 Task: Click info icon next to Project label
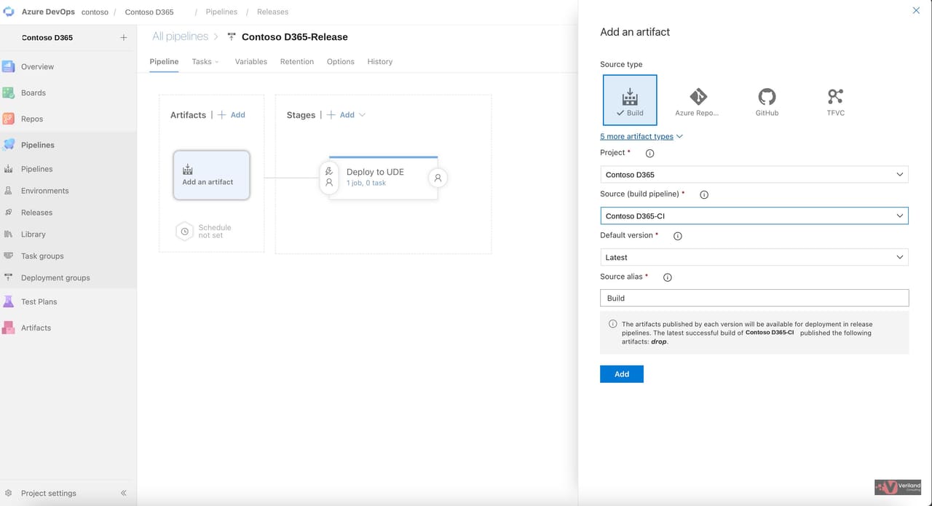650,154
